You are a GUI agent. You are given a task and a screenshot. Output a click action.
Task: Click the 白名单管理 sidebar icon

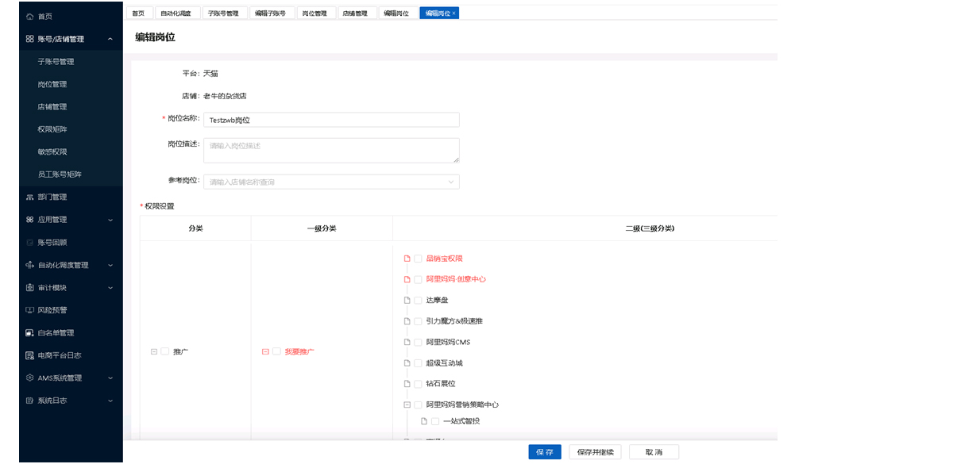[x=29, y=333]
